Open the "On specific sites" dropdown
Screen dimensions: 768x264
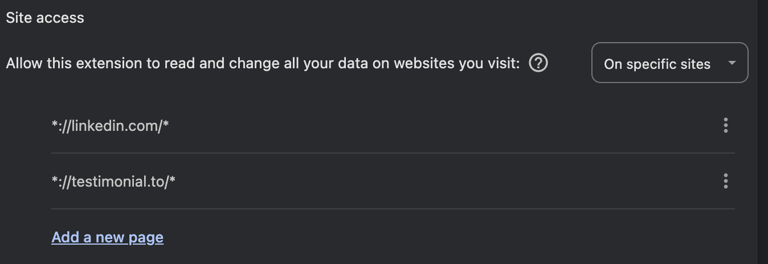pyautogui.click(x=669, y=63)
